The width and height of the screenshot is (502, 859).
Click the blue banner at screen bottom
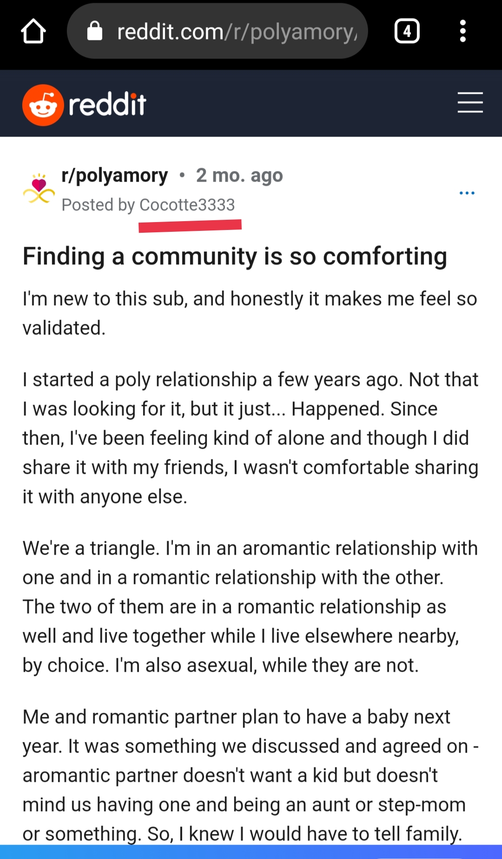(x=251, y=852)
